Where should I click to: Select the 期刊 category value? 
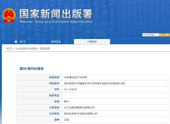point(66,102)
